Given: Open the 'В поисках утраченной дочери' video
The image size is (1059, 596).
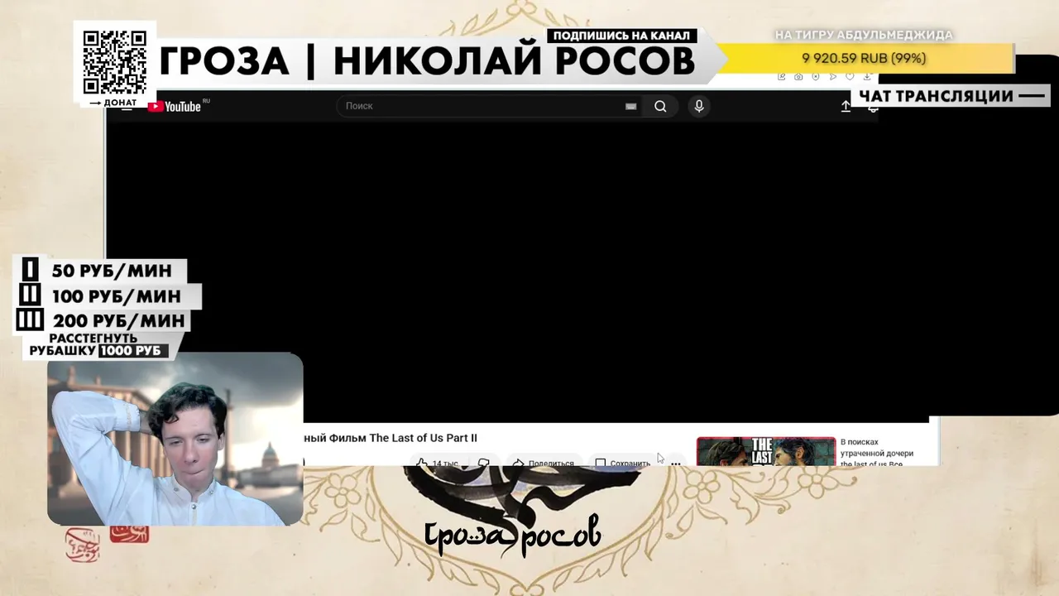Looking at the screenshot, I should 879,452.
